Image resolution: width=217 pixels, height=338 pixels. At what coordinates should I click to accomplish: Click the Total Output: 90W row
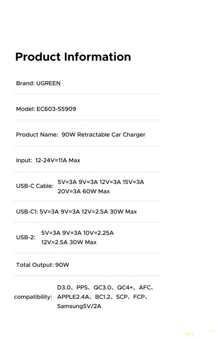click(x=43, y=265)
